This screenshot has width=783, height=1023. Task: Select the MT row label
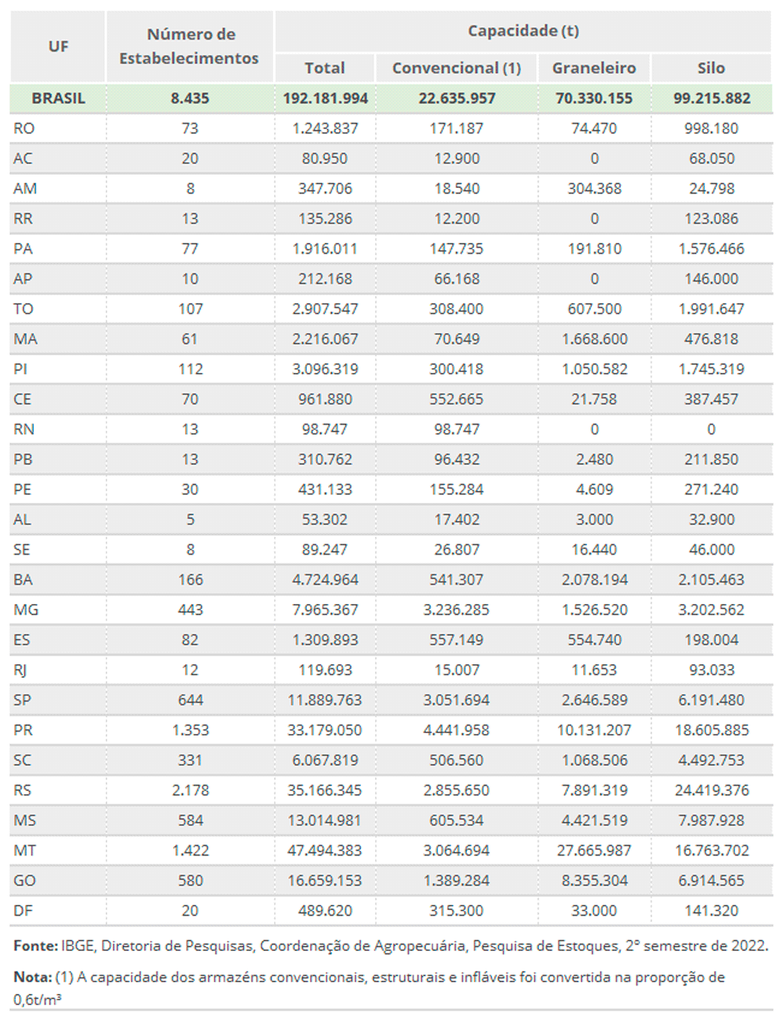[25, 851]
